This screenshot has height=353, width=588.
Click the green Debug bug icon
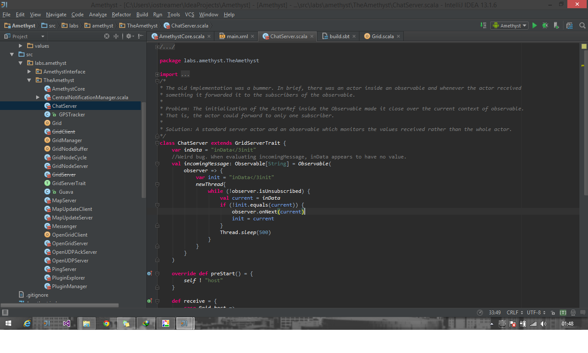point(545,26)
